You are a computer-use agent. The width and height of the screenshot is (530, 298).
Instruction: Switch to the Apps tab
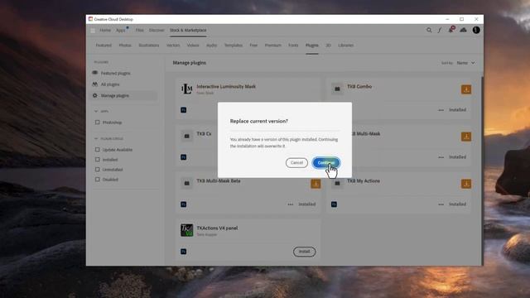coord(121,30)
